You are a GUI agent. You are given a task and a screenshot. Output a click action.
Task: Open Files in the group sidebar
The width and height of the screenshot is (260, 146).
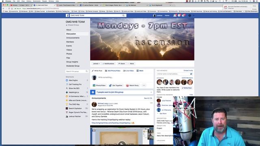pos(68,58)
